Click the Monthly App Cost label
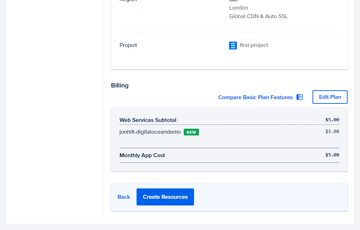The image size is (360, 230). [142, 155]
